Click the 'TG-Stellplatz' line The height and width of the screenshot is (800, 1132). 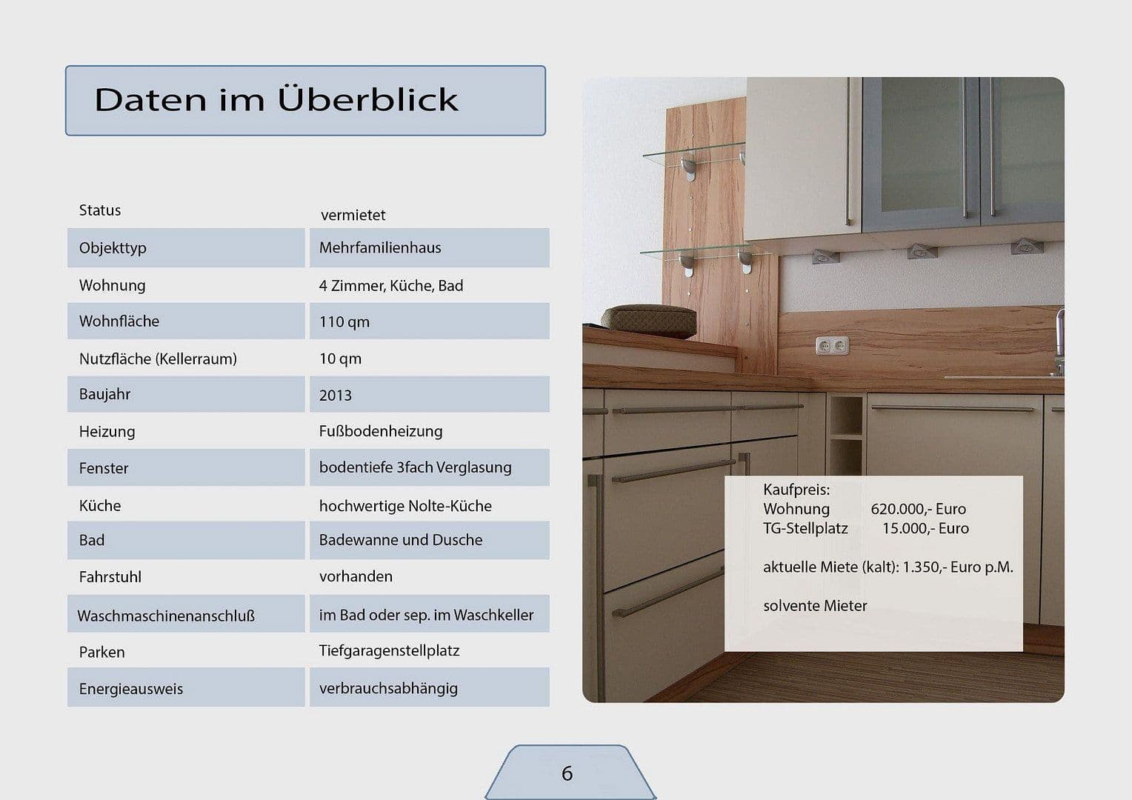(805, 528)
